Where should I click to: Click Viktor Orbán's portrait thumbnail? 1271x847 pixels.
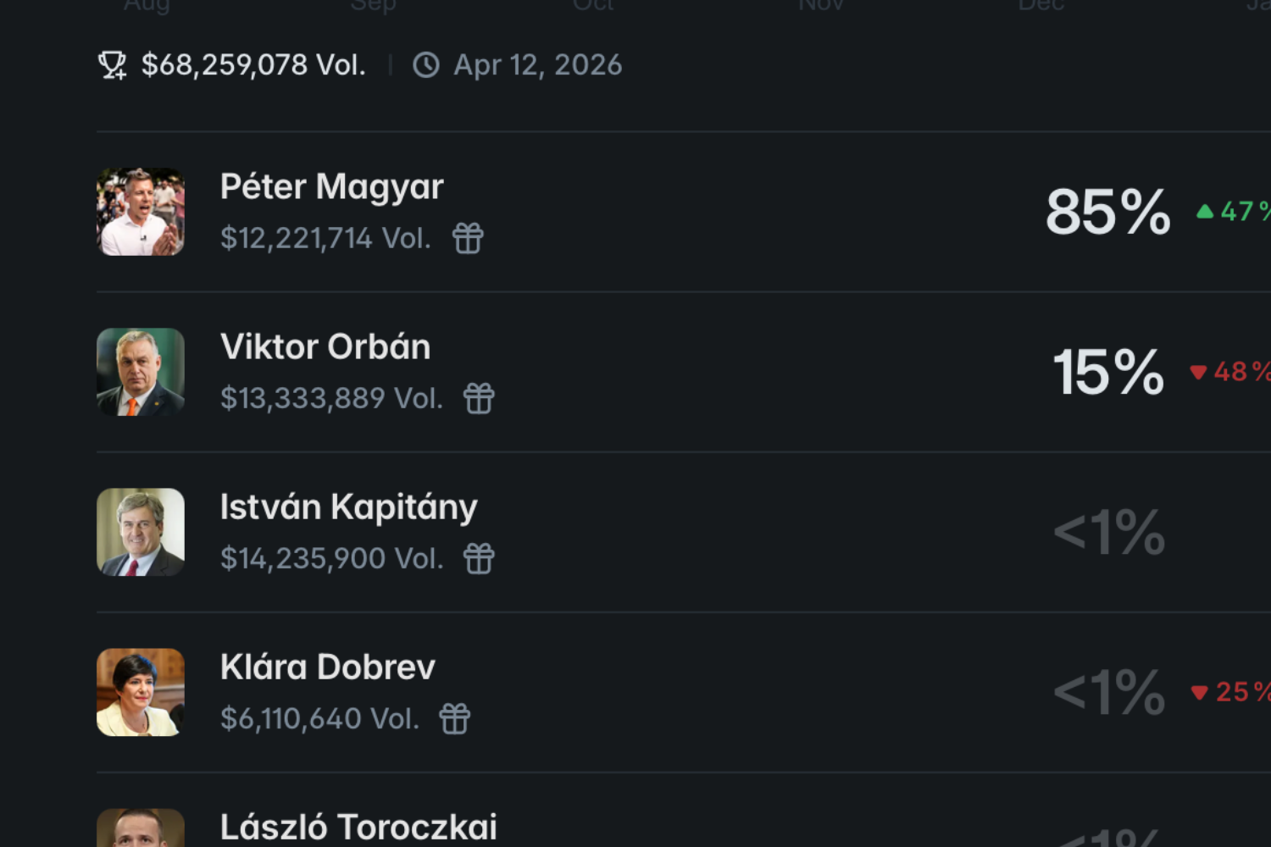point(141,372)
